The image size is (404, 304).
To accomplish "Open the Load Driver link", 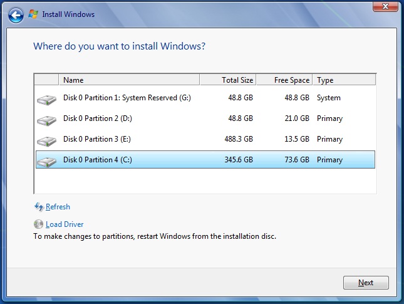I will click(x=65, y=224).
